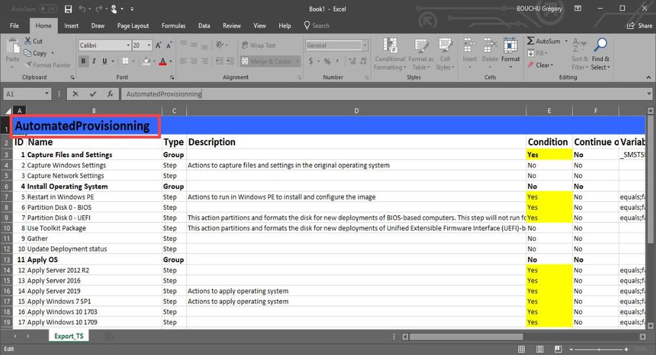Viewport: 656px width, 355px height.
Task: Open the Font dialog launcher
Action: (172, 77)
